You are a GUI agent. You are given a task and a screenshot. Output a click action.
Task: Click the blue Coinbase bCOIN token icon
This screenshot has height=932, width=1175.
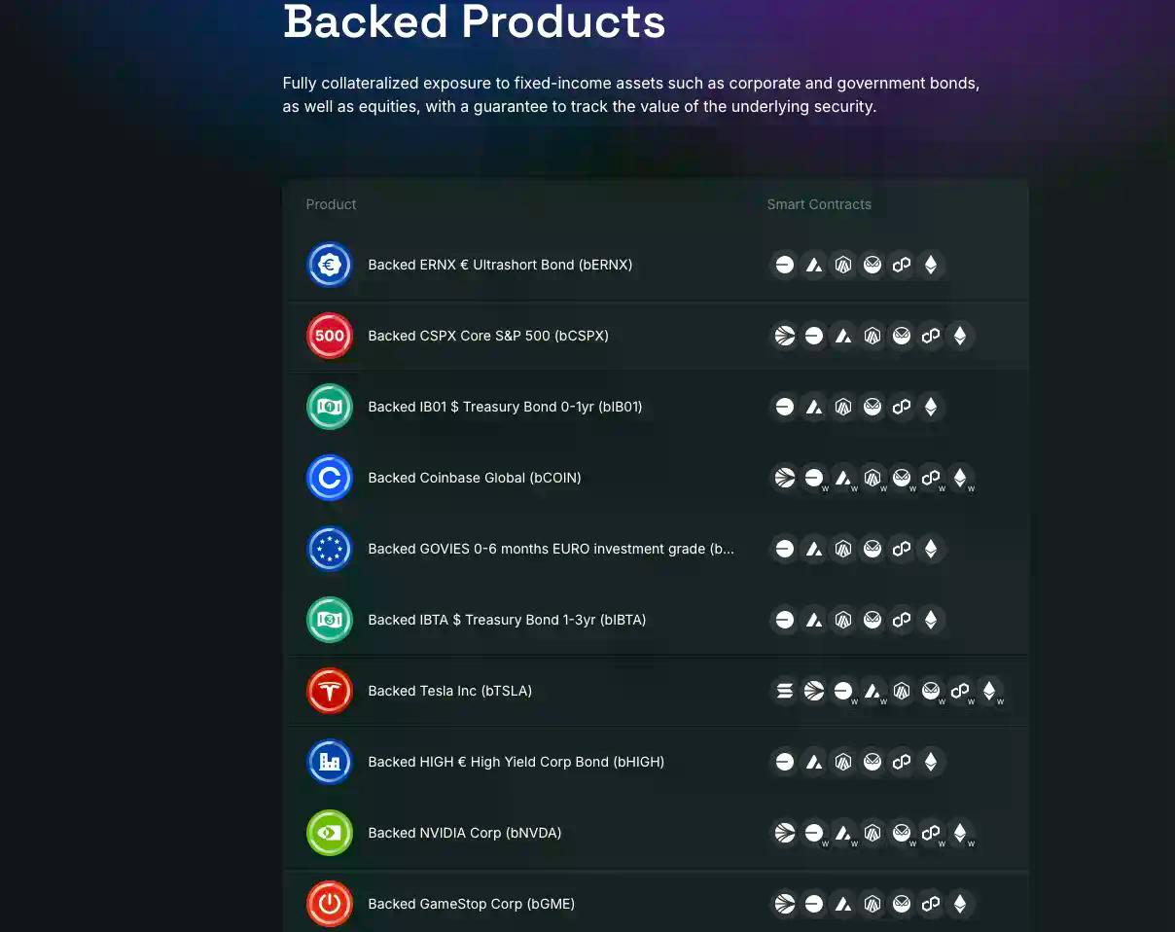[330, 478]
